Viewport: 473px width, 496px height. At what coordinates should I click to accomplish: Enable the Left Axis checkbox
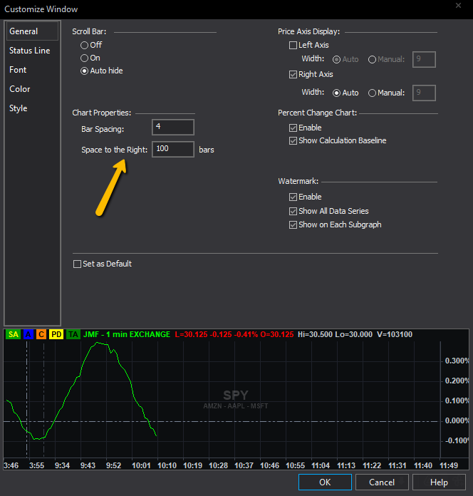293,45
